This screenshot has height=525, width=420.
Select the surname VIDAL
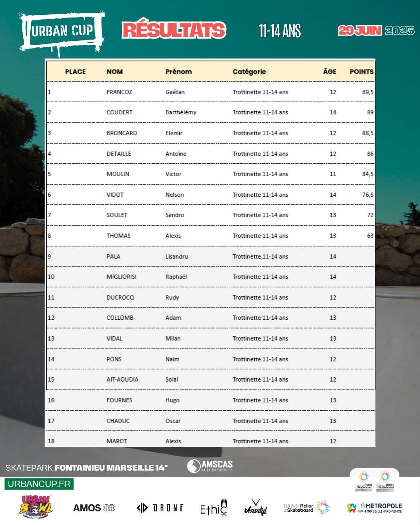(115, 338)
